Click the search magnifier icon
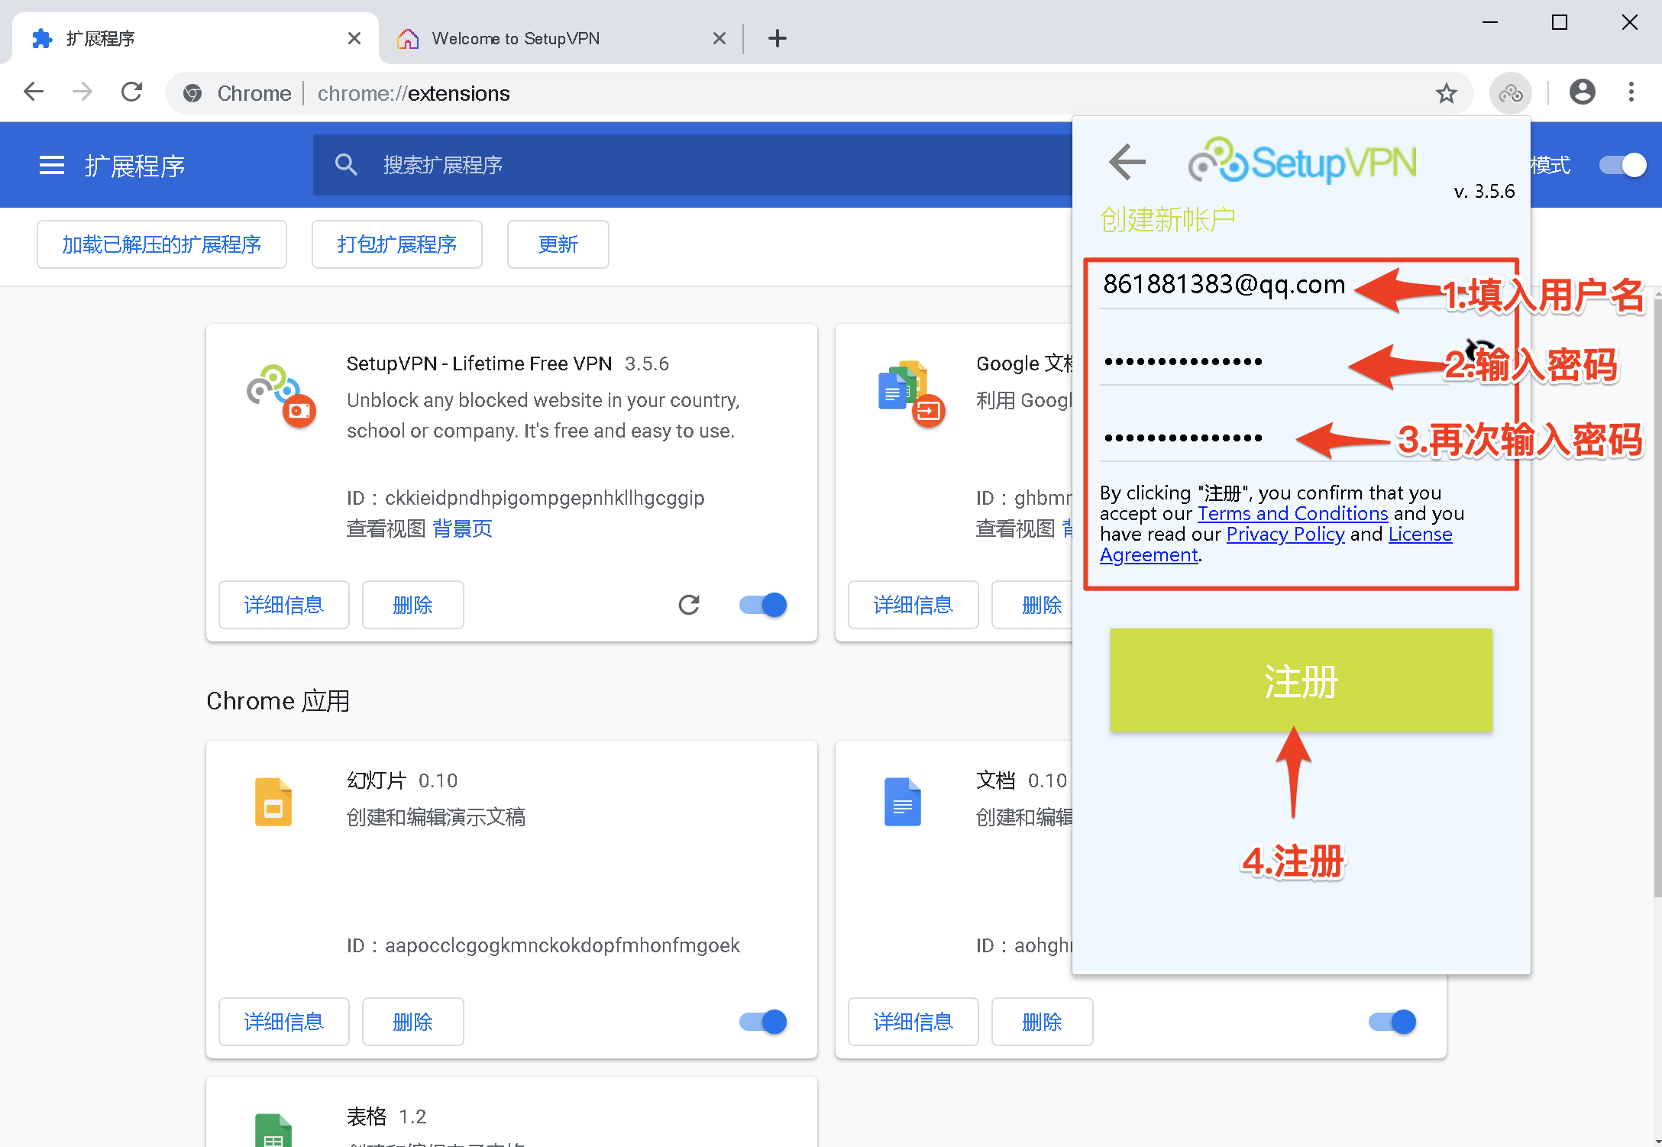The height and width of the screenshot is (1147, 1662). pos(346,165)
